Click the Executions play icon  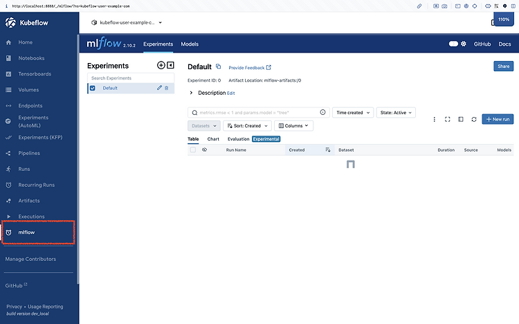pos(8,217)
